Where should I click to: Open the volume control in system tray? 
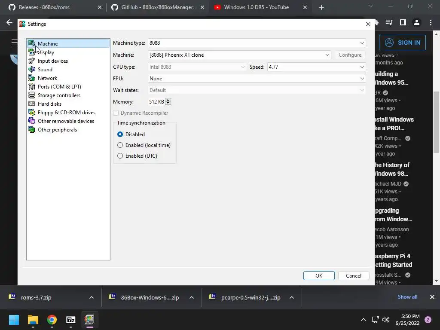[x=386, y=320]
